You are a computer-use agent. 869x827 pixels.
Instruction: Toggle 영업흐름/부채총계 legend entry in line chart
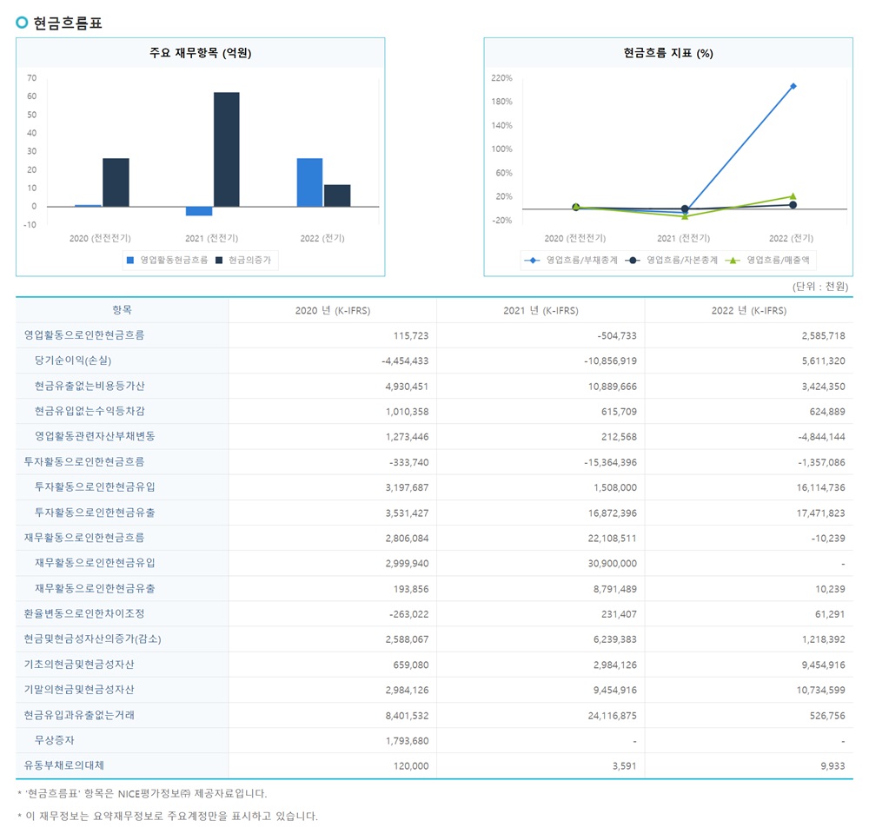pos(572,260)
